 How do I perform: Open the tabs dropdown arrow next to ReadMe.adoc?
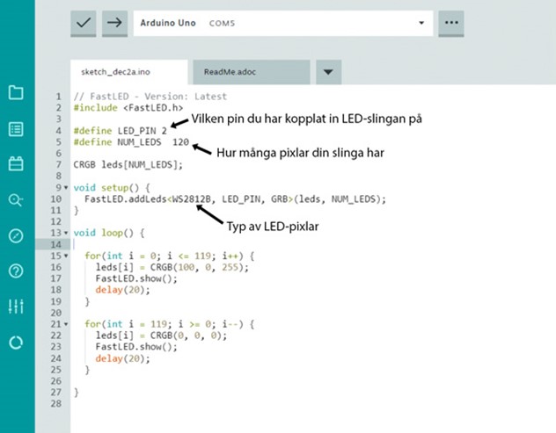328,72
